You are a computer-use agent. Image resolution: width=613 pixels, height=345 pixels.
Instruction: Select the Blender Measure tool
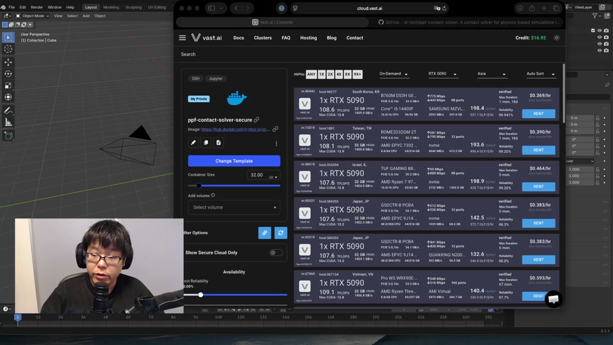point(8,123)
